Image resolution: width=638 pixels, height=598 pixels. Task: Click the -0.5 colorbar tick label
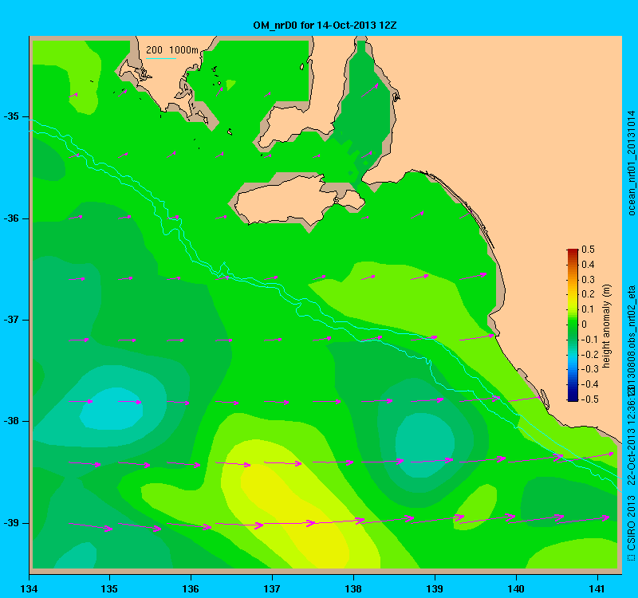[x=589, y=399]
